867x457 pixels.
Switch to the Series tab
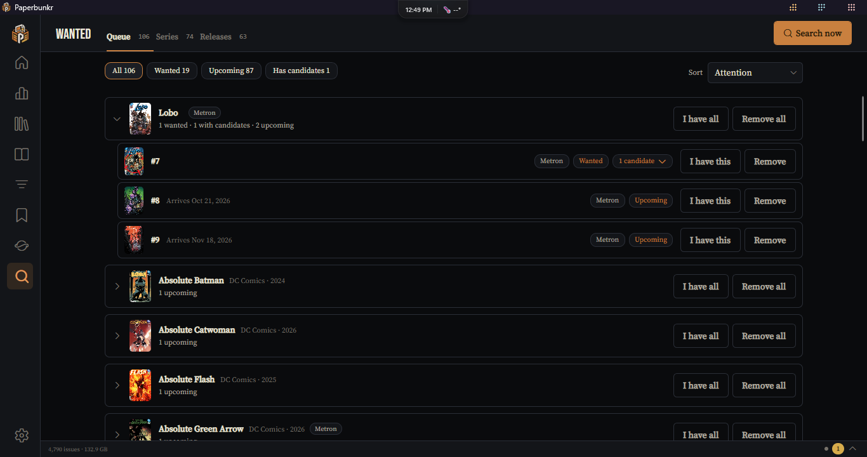(x=167, y=37)
